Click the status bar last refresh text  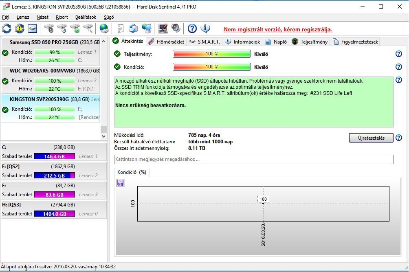(x=58, y=267)
